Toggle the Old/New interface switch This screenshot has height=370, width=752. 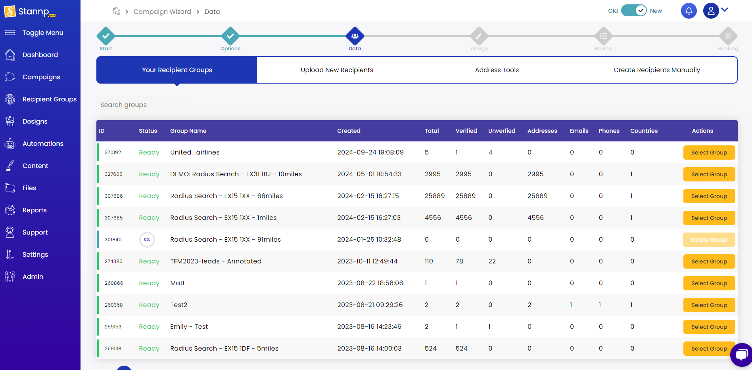coord(633,11)
